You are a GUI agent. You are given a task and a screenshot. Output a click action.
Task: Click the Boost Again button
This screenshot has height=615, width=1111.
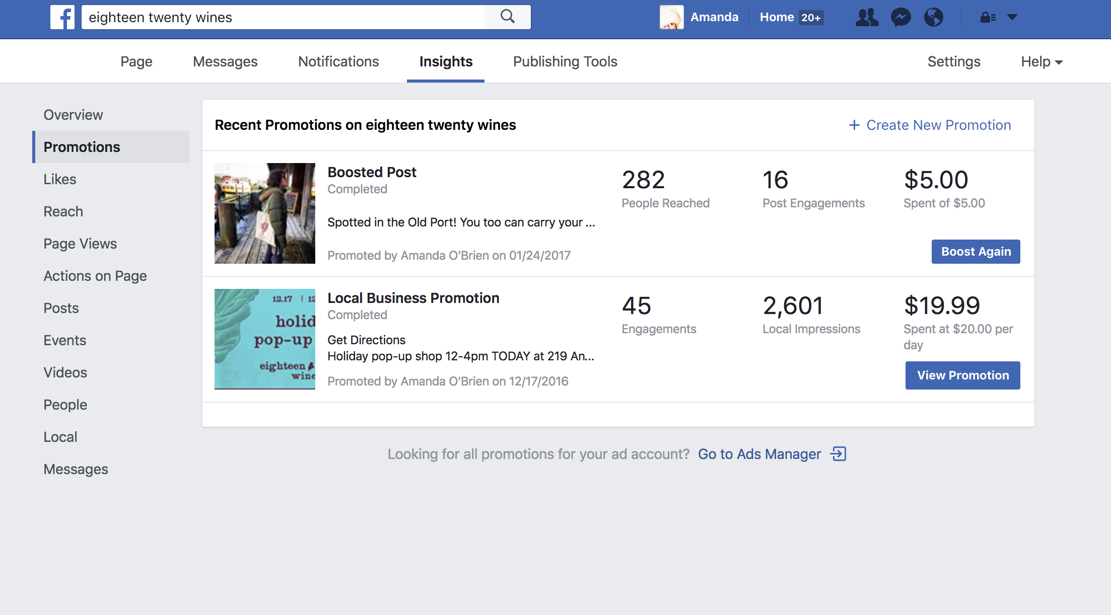(976, 252)
